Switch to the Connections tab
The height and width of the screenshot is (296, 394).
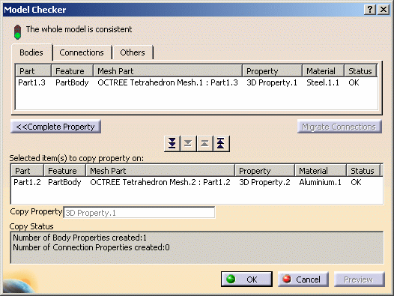[x=82, y=52]
